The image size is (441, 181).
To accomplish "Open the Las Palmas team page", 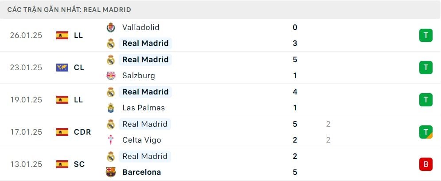I will pos(143,108).
